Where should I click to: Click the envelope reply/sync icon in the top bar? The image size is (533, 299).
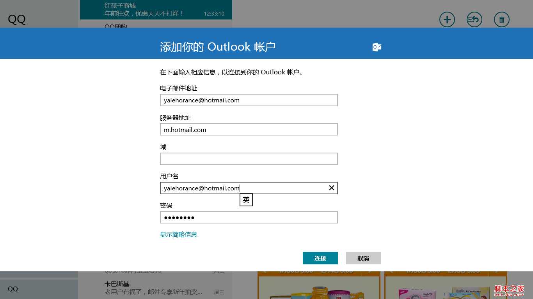474,19
